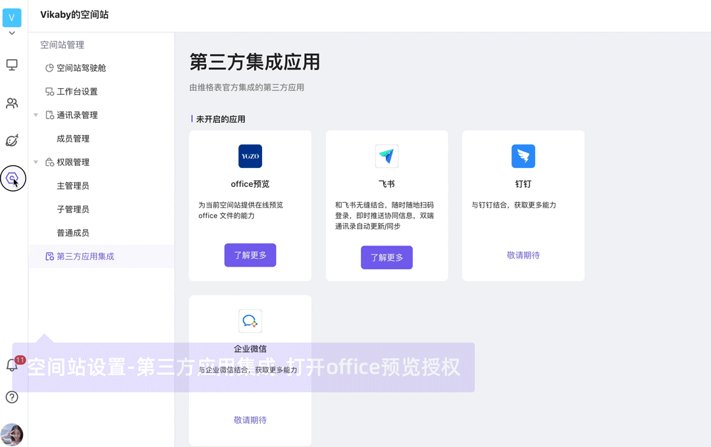Click the 权限管理 icon
The width and height of the screenshot is (711, 447).
(x=49, y=163)
